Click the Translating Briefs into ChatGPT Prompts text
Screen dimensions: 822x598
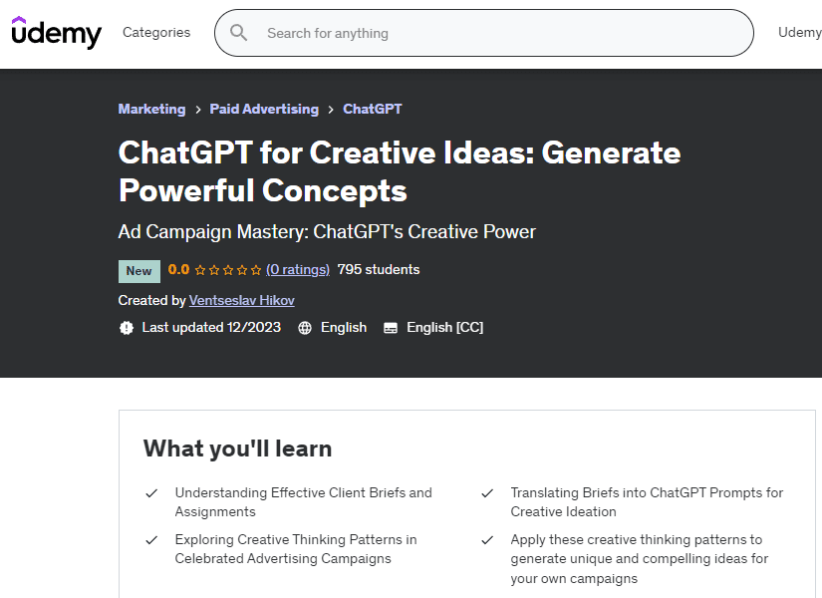(x=647, y=502)
